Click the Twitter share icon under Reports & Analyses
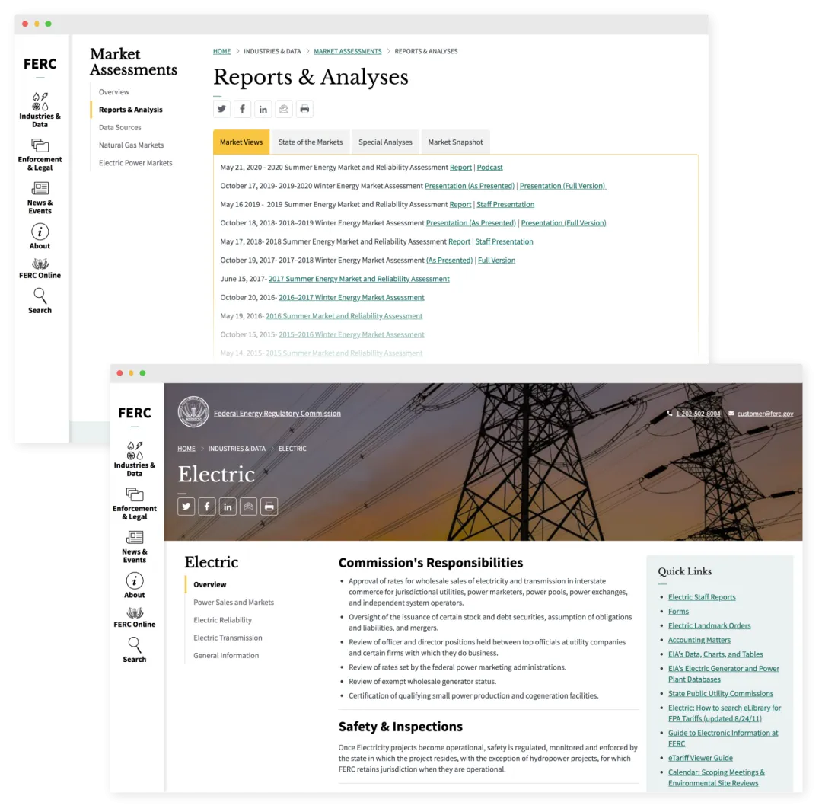 [x=221, y=109]
